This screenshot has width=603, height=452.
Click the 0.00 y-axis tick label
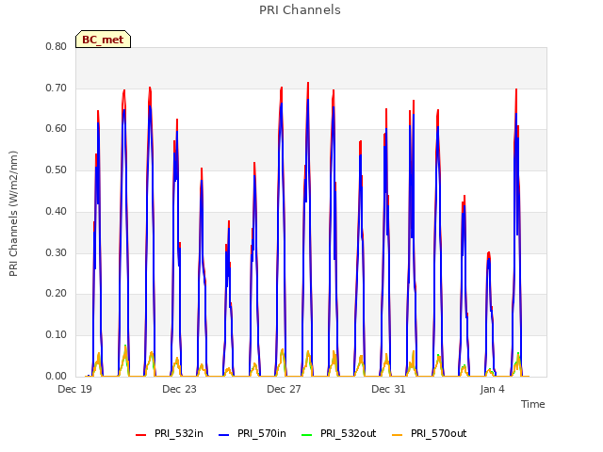click(57, 376)
